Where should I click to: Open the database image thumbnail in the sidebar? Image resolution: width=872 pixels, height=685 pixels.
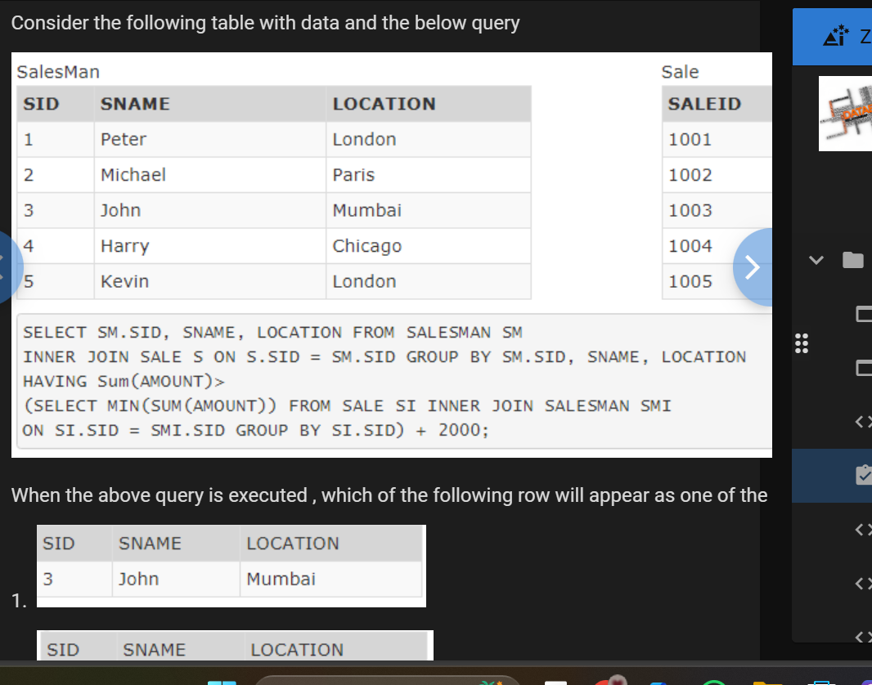(845, 114)
